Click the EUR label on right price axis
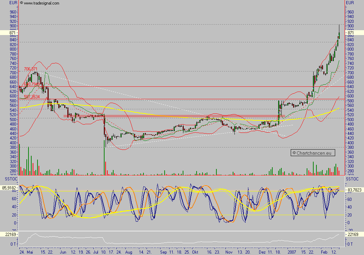 coord(351,2)
